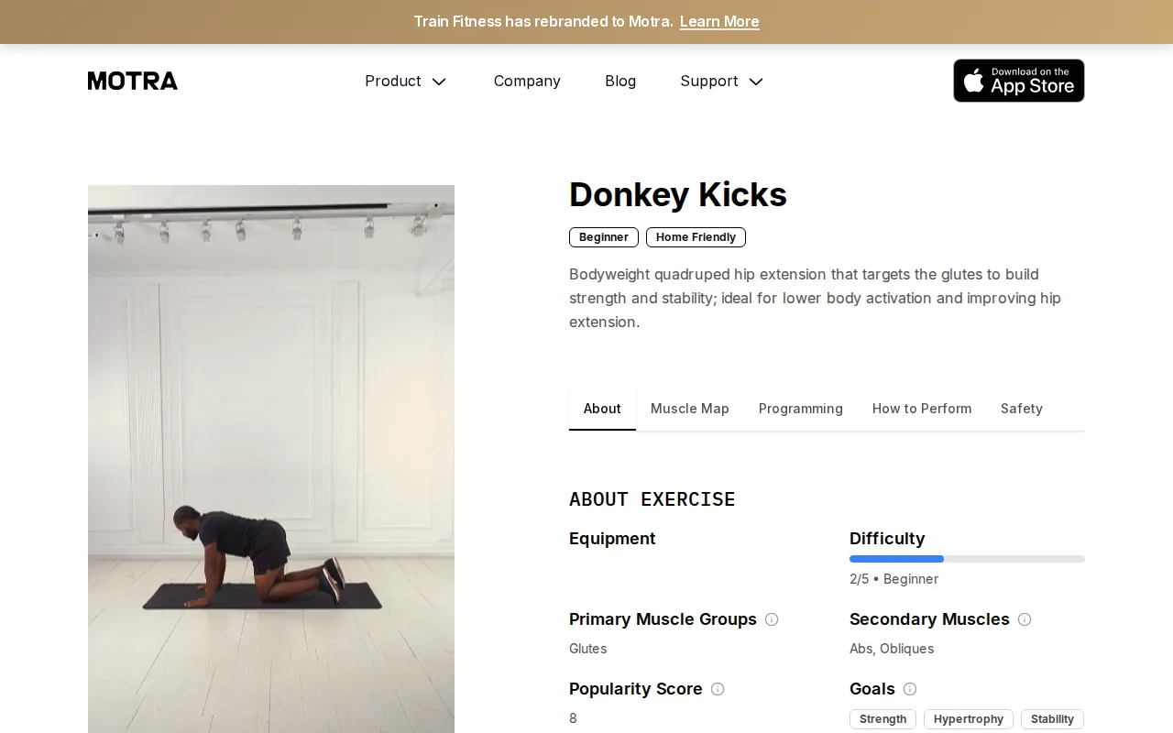
Task: Click the Home Friendly tag
Action: [696, 237]
